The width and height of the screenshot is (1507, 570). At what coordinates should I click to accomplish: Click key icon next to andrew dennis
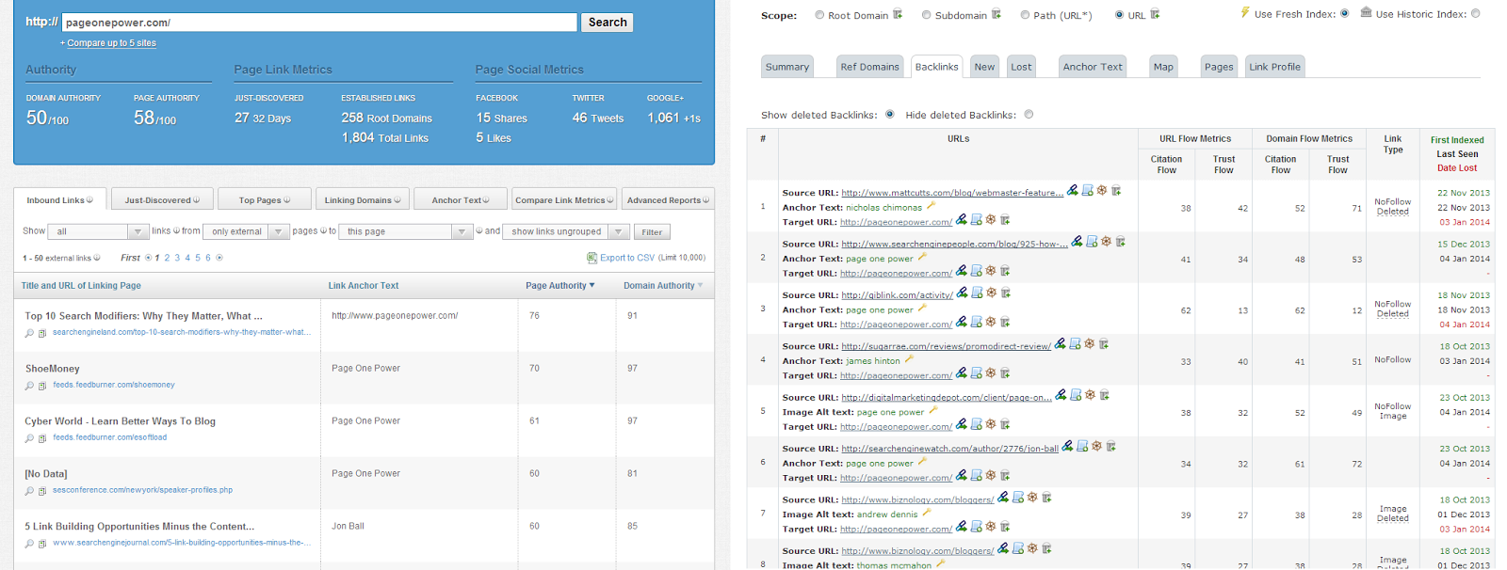(927, 514)
